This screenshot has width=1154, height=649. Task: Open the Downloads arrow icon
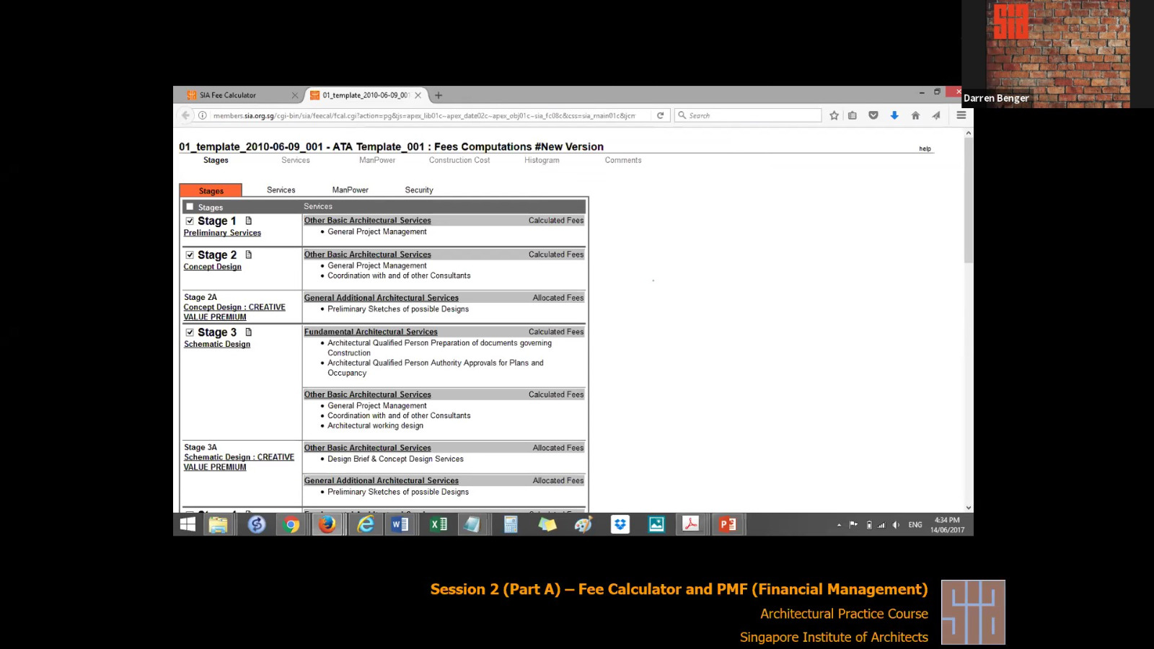894,115
